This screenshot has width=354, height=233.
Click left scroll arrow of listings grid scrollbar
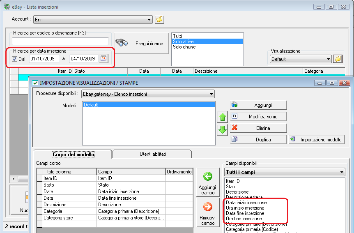(14, 179)
